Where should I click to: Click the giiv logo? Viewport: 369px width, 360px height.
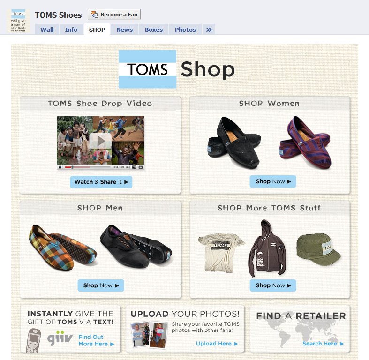[60, 338]
